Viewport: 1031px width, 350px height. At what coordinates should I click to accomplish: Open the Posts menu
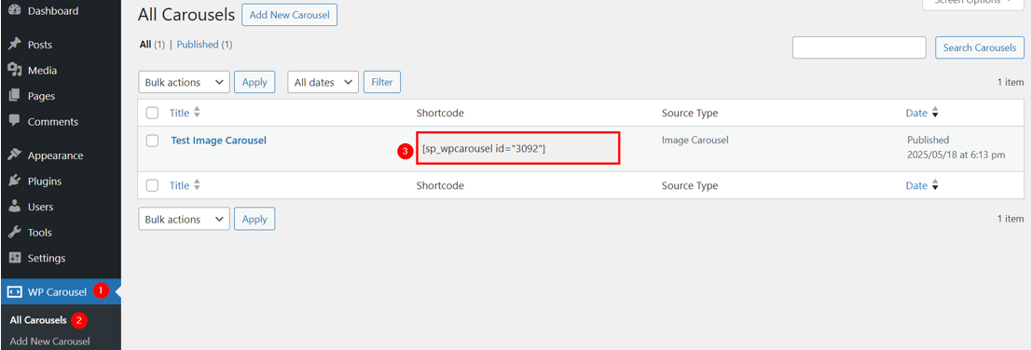[x=61, y=45]
